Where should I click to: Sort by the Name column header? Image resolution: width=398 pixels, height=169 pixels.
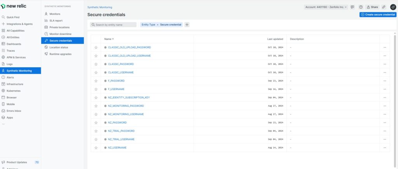[109, 39]
